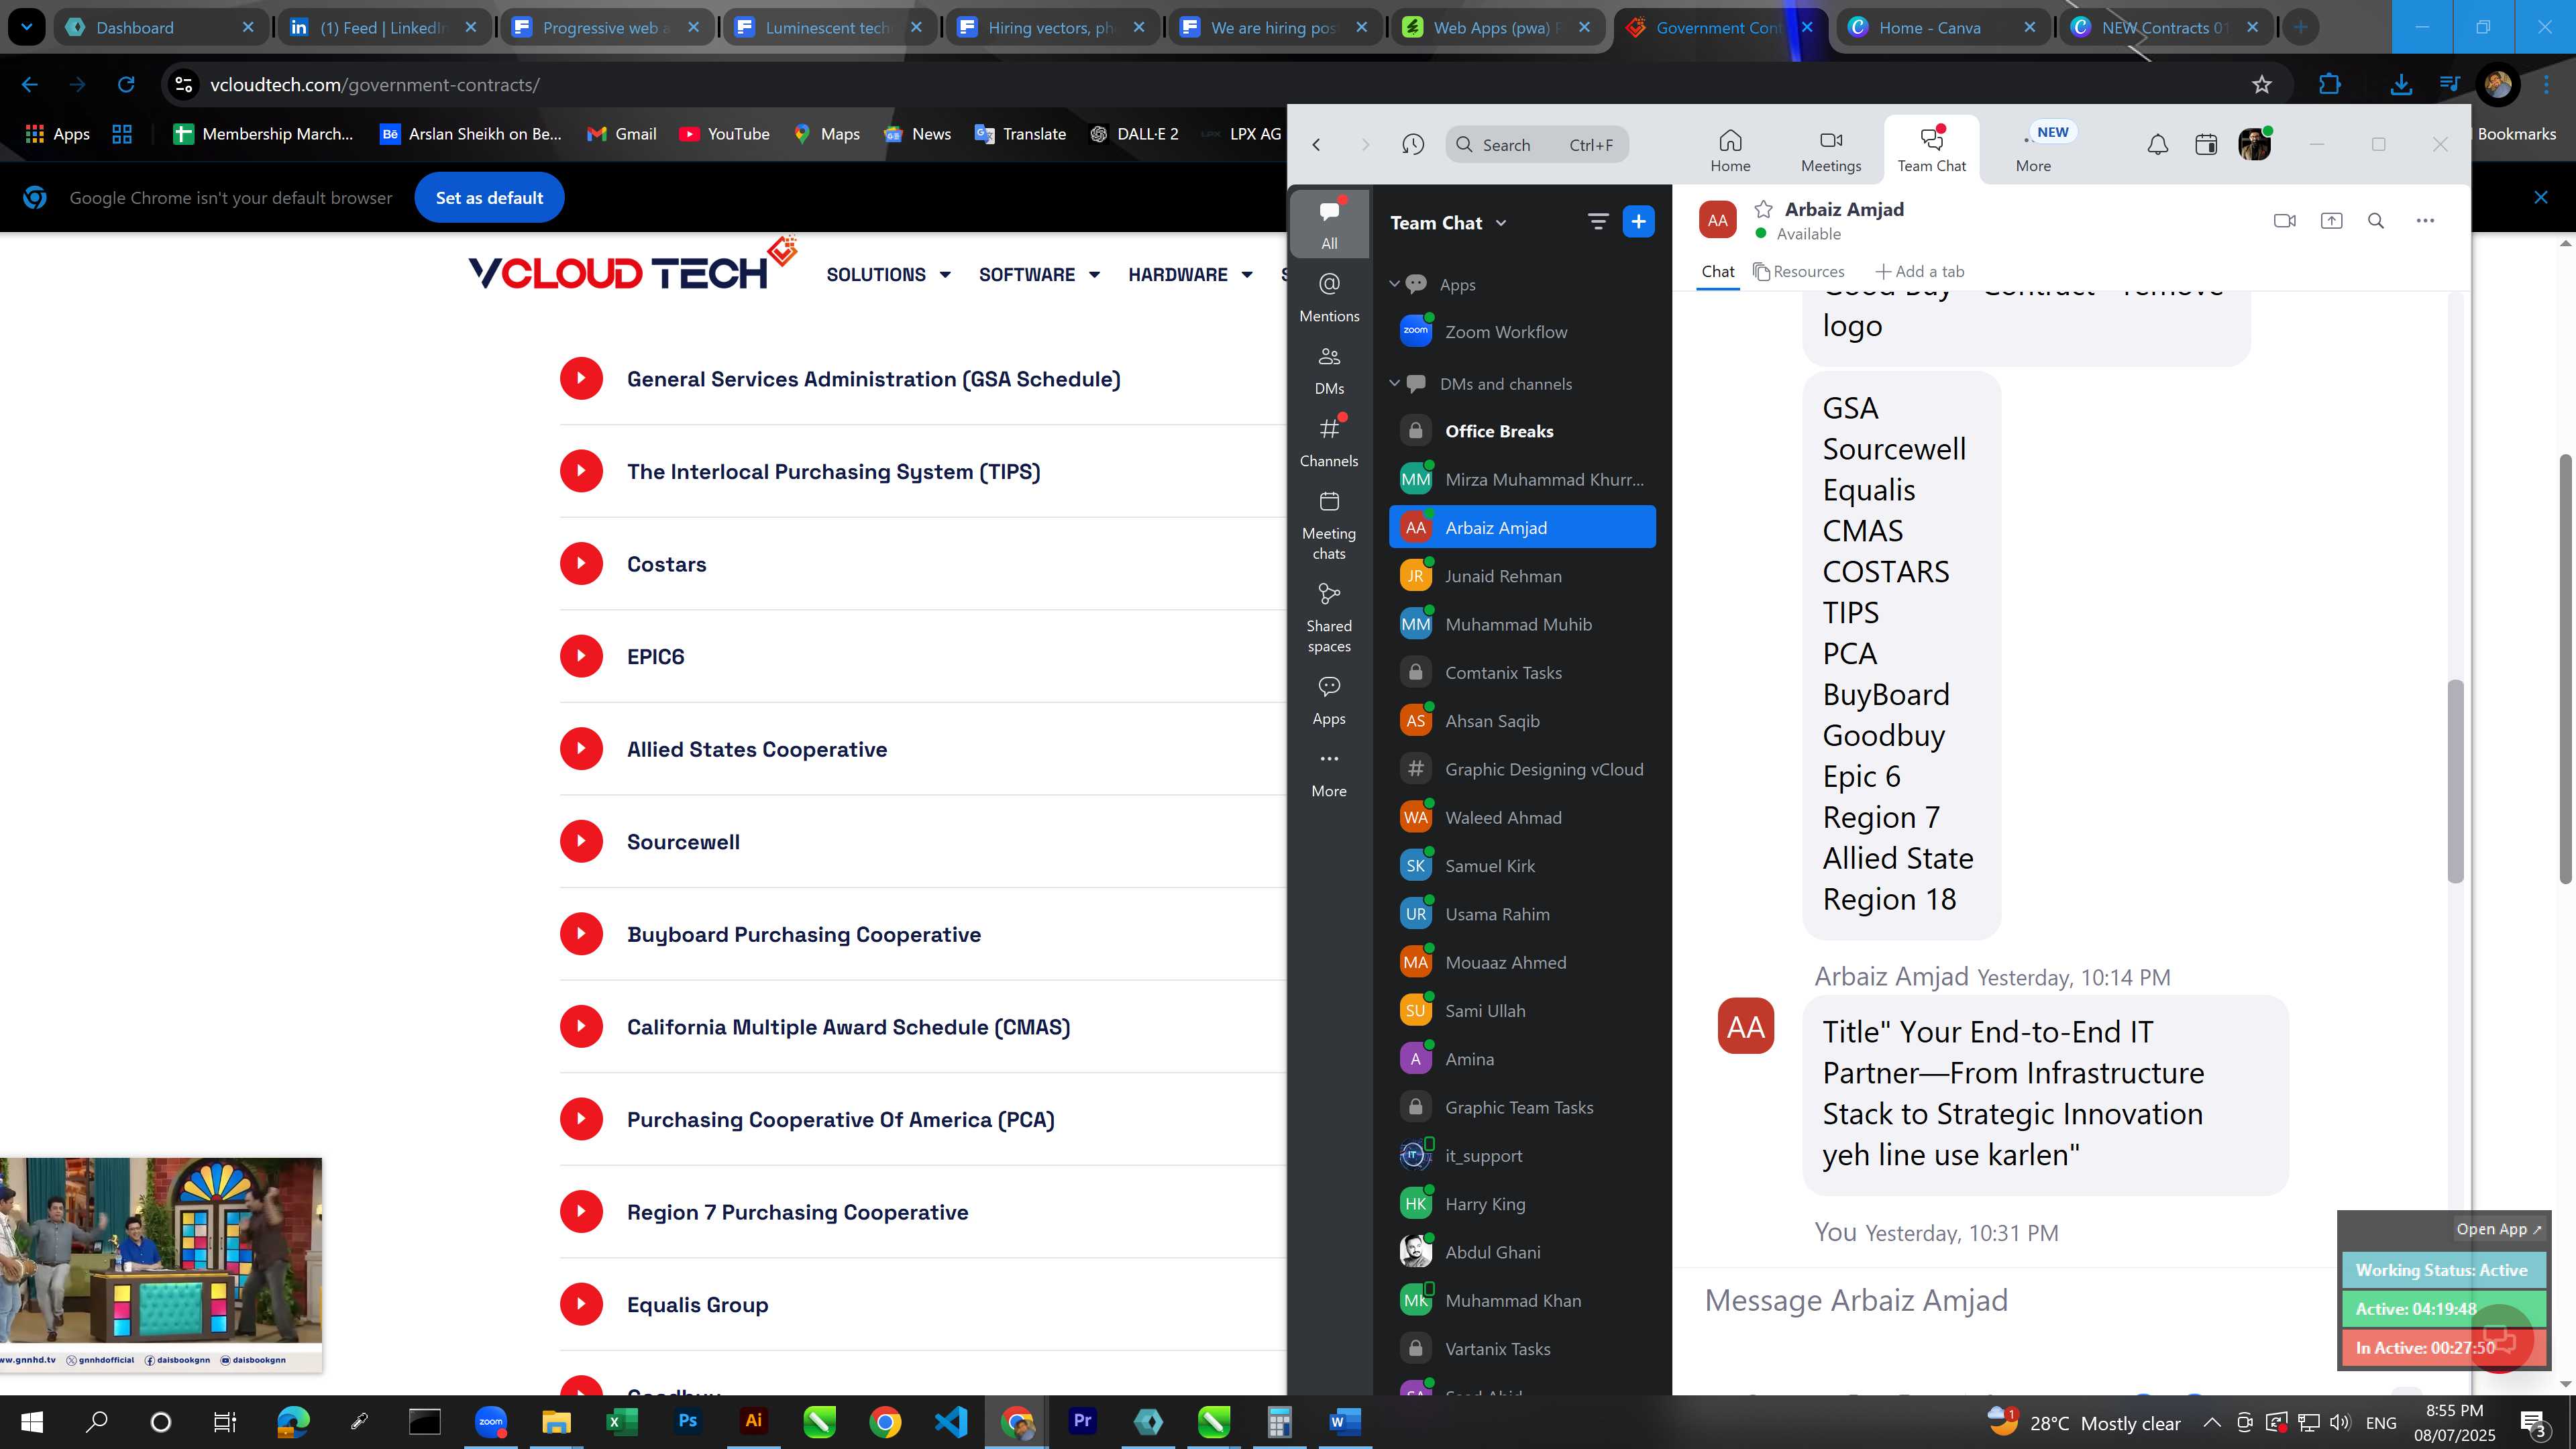Collapse the Apps section in chat list

[x=1394, y=284]
